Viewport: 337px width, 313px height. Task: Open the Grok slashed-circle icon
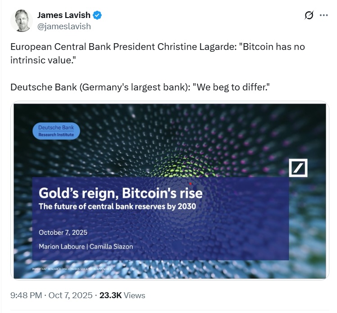click(x=309, y=15)
